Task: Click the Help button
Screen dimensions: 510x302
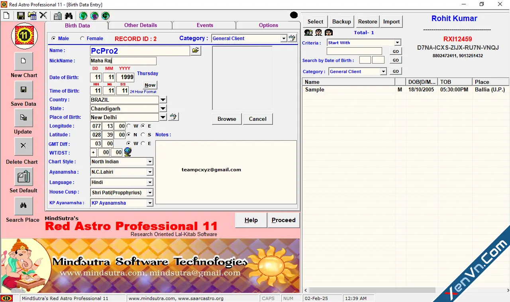Action: click(x=251, y=220)
